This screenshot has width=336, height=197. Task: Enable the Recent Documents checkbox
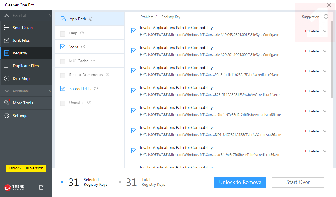click(63, 75)
